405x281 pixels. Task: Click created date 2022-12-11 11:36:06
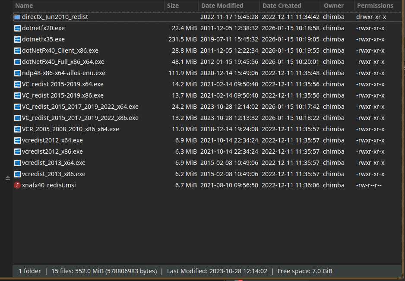290,185
